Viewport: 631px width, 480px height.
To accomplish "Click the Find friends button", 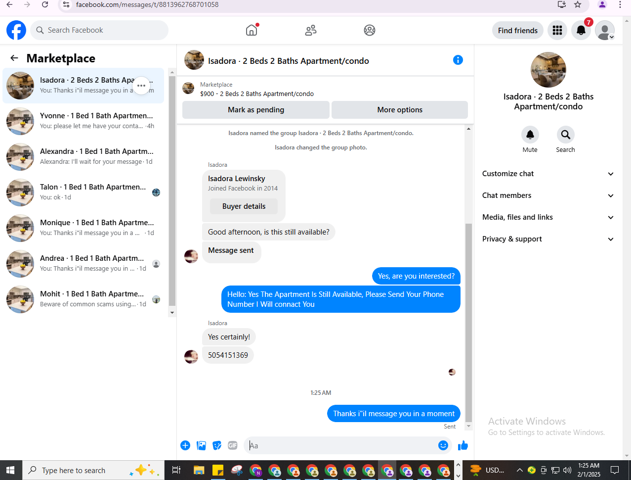I will point(518,30).
